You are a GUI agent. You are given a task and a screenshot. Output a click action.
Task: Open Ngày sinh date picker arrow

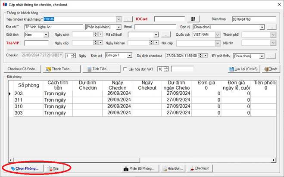point(100,34)
